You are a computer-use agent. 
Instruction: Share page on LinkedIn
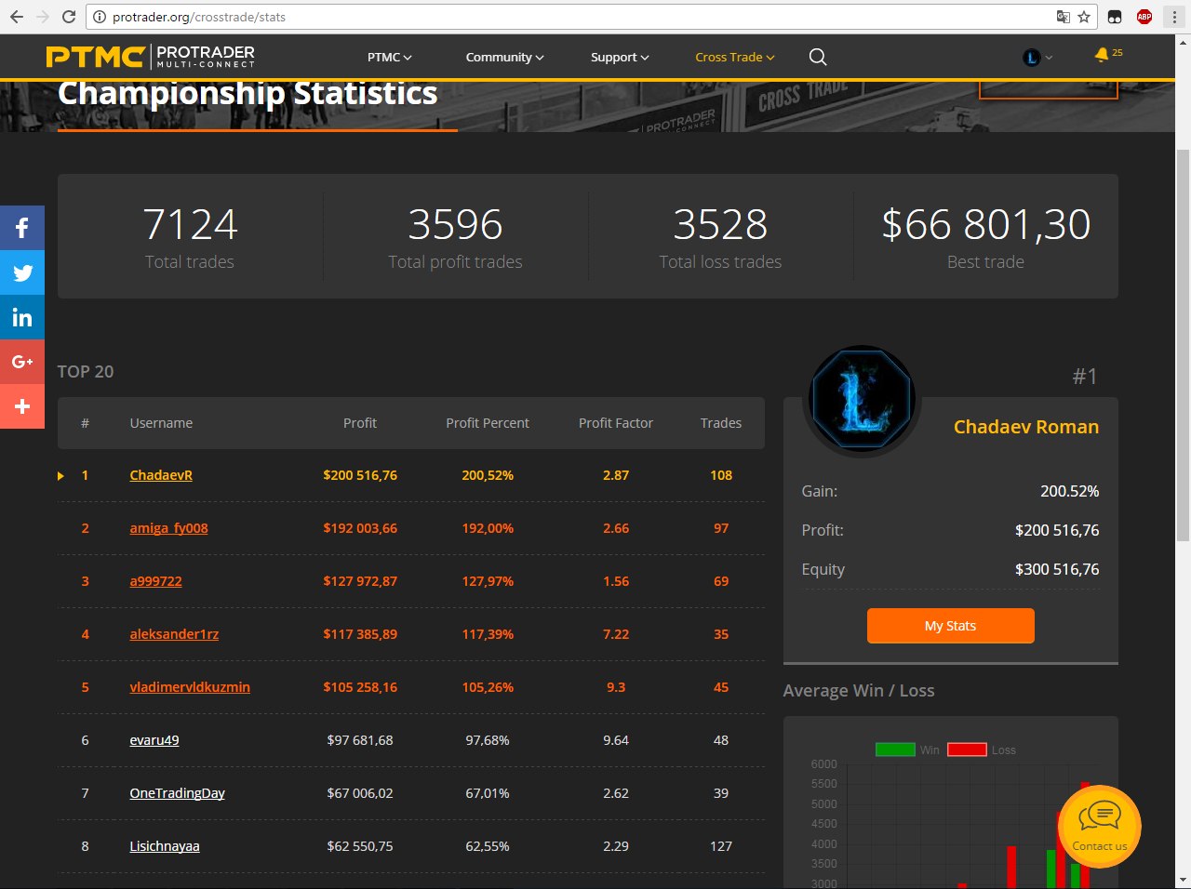(22, 317)
